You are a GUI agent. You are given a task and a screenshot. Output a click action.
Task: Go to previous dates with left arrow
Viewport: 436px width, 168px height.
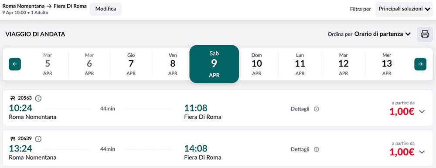[x=15, y=64]
